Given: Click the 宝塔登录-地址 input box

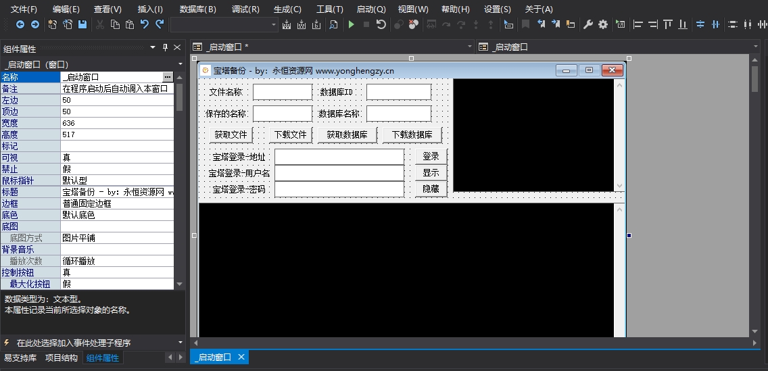Looking at the screenshot, I should pos(339,157).
